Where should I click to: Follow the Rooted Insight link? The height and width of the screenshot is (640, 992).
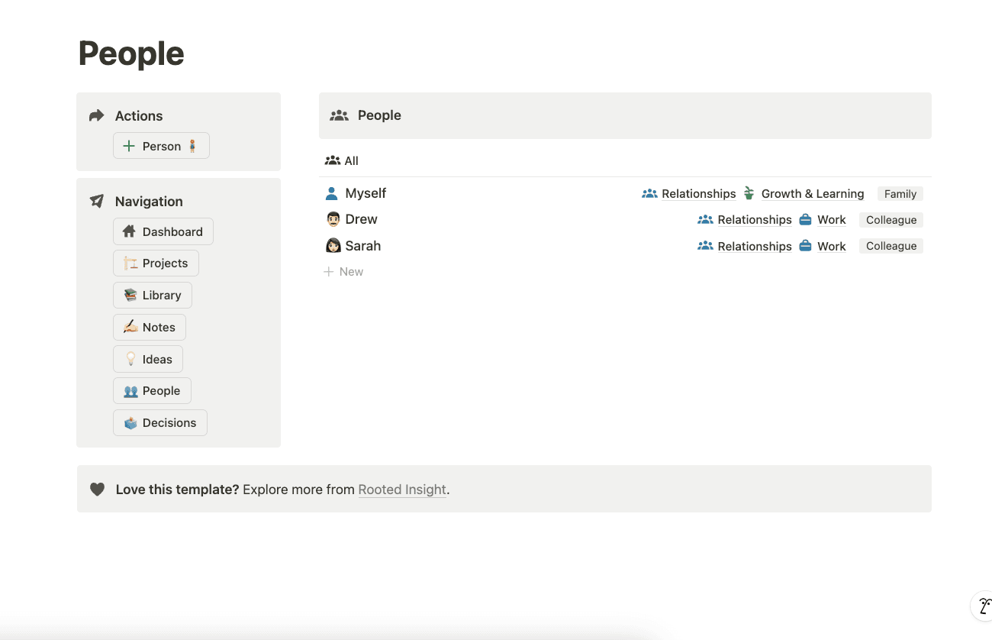(x=401, y=490)
